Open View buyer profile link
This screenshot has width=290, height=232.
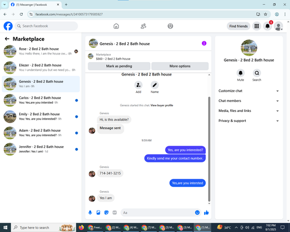point(162,106)
